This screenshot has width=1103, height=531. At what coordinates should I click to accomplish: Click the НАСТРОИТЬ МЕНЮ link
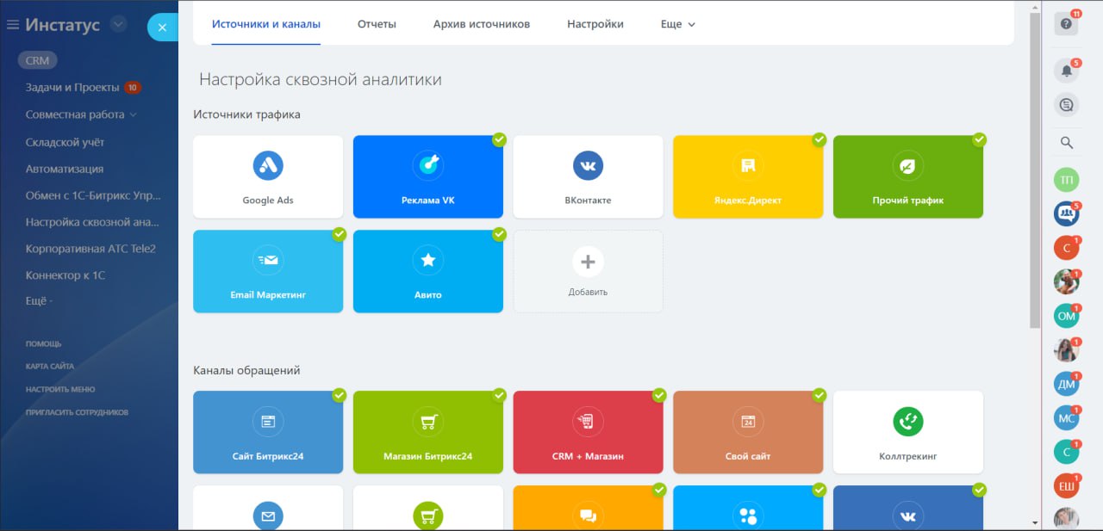point(60,389)
